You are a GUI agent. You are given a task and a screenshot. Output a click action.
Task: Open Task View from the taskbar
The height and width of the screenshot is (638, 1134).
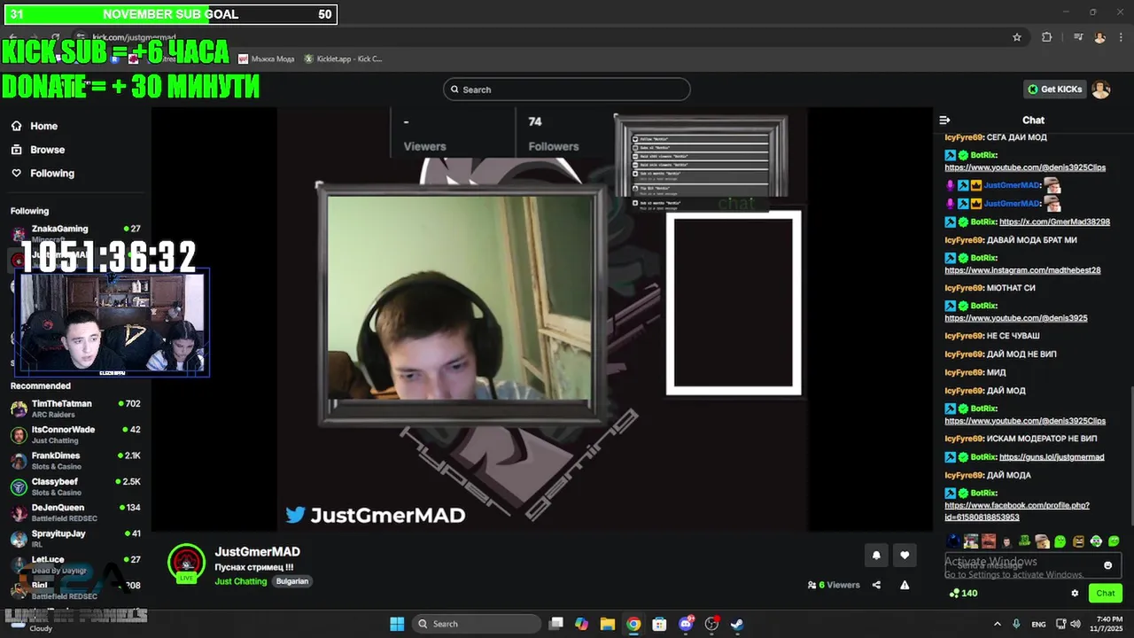555,624
